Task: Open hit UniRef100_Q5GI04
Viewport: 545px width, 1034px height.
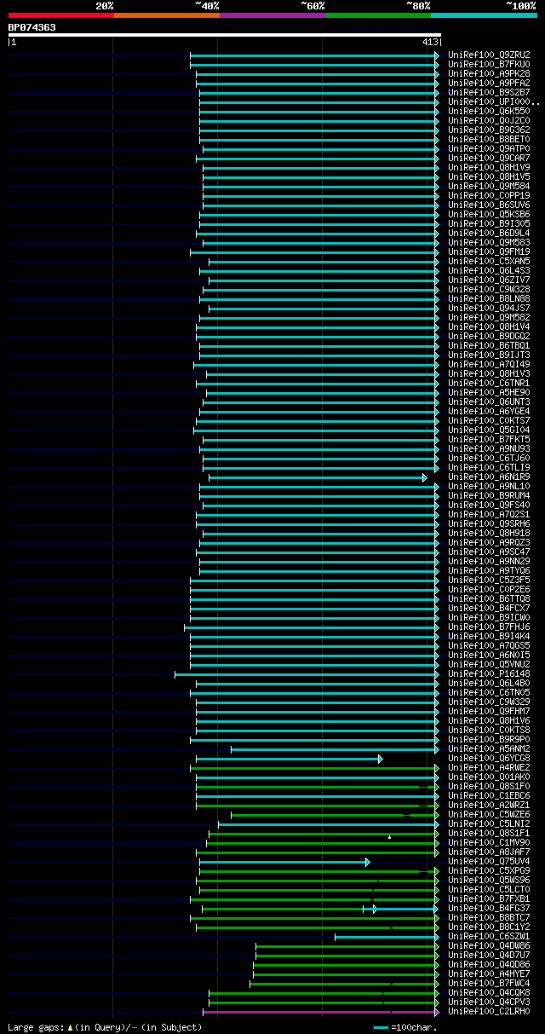Action: (489, 430)
